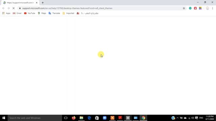Screen dimensions: 216x121
Task: Go forward using the forward arrow
Action: tap(8, 8)
